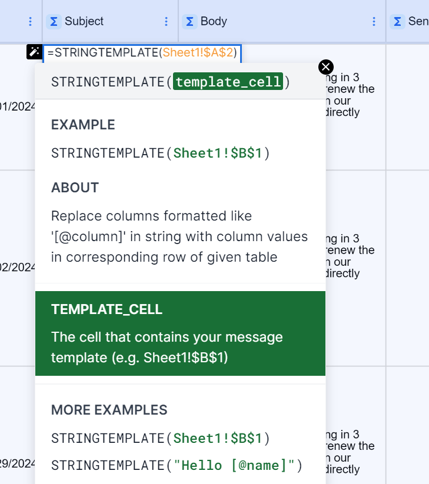Screen dimensions: 429x484
Task: Open the leftmost column's three-dot menu
Action: click(30, 21)
